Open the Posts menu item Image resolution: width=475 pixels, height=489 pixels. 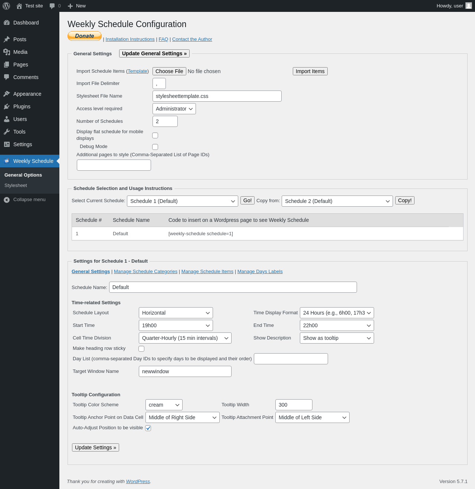click(x=30, y=39)
